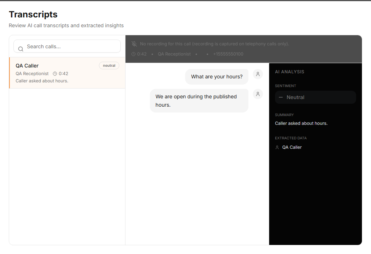Image resolution: width=371 pixels, height=254 pixels.
Task: Click the avatar icon beside 'We are open' message
Action: pos(258,94)
